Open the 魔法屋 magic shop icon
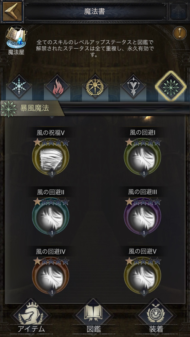190x337 pixels. pyautogui.click(x=16, y=40)
